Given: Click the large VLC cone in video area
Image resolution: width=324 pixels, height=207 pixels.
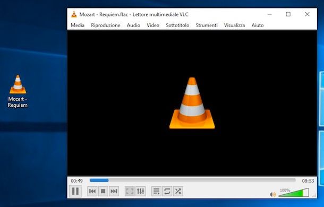Looking at the screenshot, I should coord(192,103).
